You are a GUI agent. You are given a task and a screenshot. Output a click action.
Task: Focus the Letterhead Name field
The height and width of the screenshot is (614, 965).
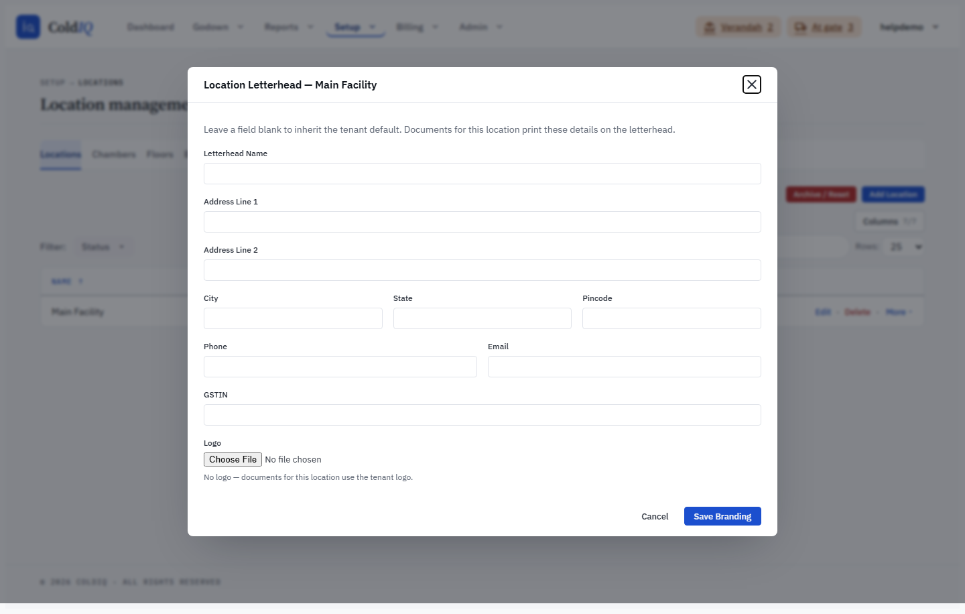point(482,174)
